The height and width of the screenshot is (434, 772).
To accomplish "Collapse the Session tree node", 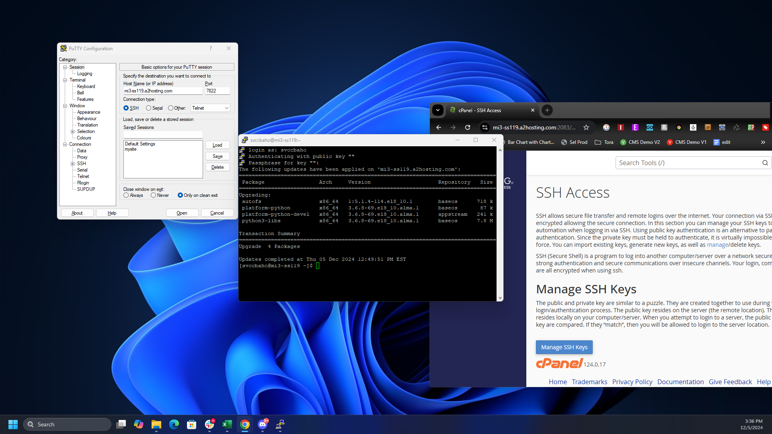I will coord(65,67).
